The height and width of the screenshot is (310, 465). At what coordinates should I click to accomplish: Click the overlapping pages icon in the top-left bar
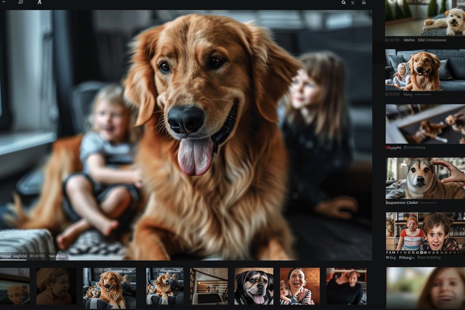[x=21, y=2]
